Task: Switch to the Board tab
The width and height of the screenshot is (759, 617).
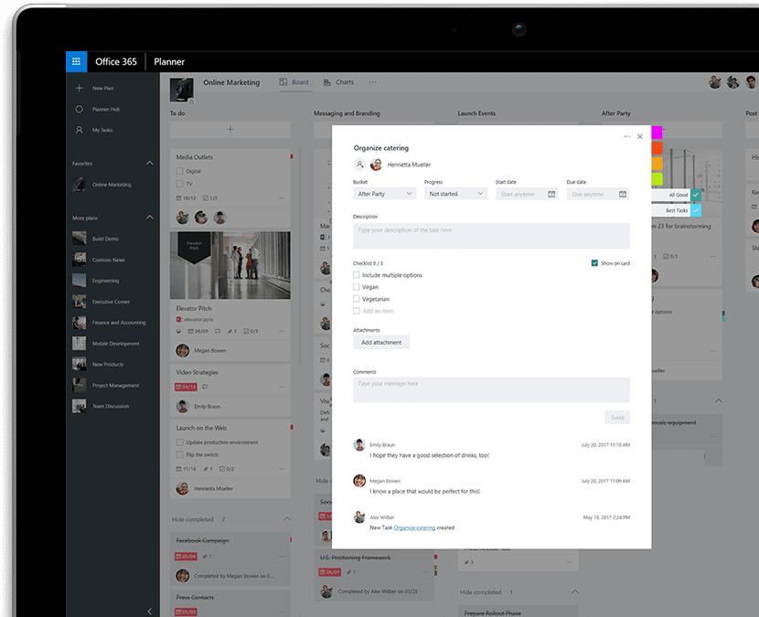Action: (x=294, y=82)
